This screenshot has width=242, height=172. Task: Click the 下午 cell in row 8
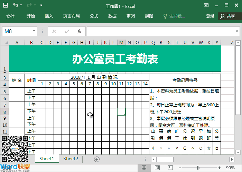point(31,111)
